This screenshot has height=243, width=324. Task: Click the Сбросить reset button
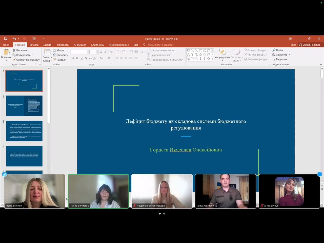(x=61, y=55)
